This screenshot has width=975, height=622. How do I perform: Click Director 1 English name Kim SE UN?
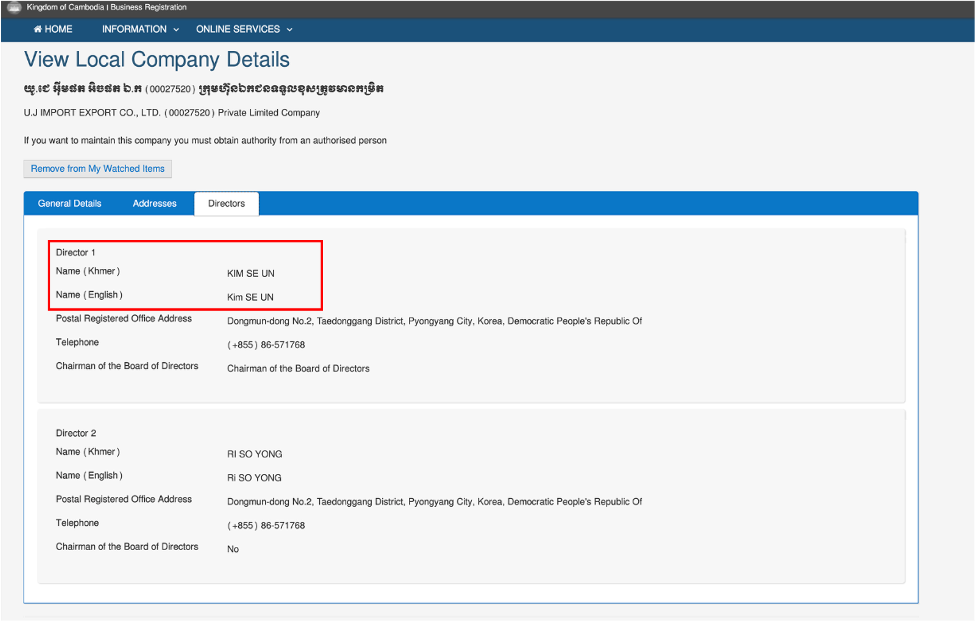pos(250,297)
